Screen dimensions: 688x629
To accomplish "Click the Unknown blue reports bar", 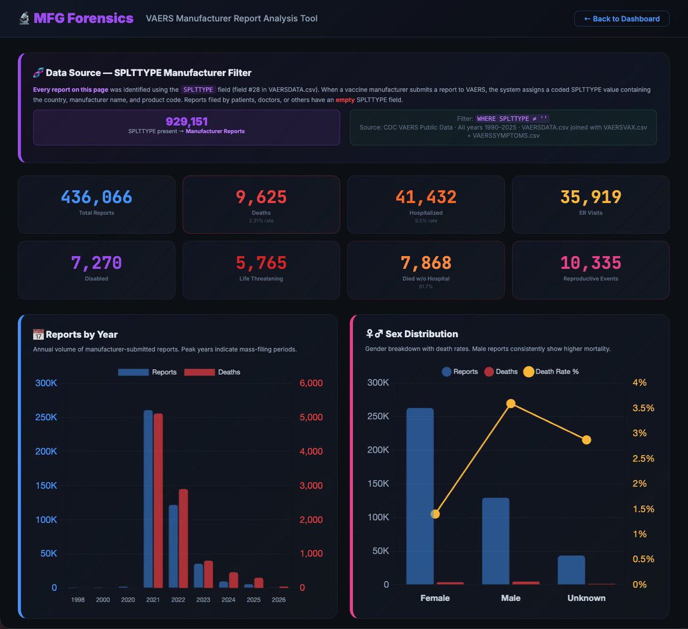I will click(572, 570).
